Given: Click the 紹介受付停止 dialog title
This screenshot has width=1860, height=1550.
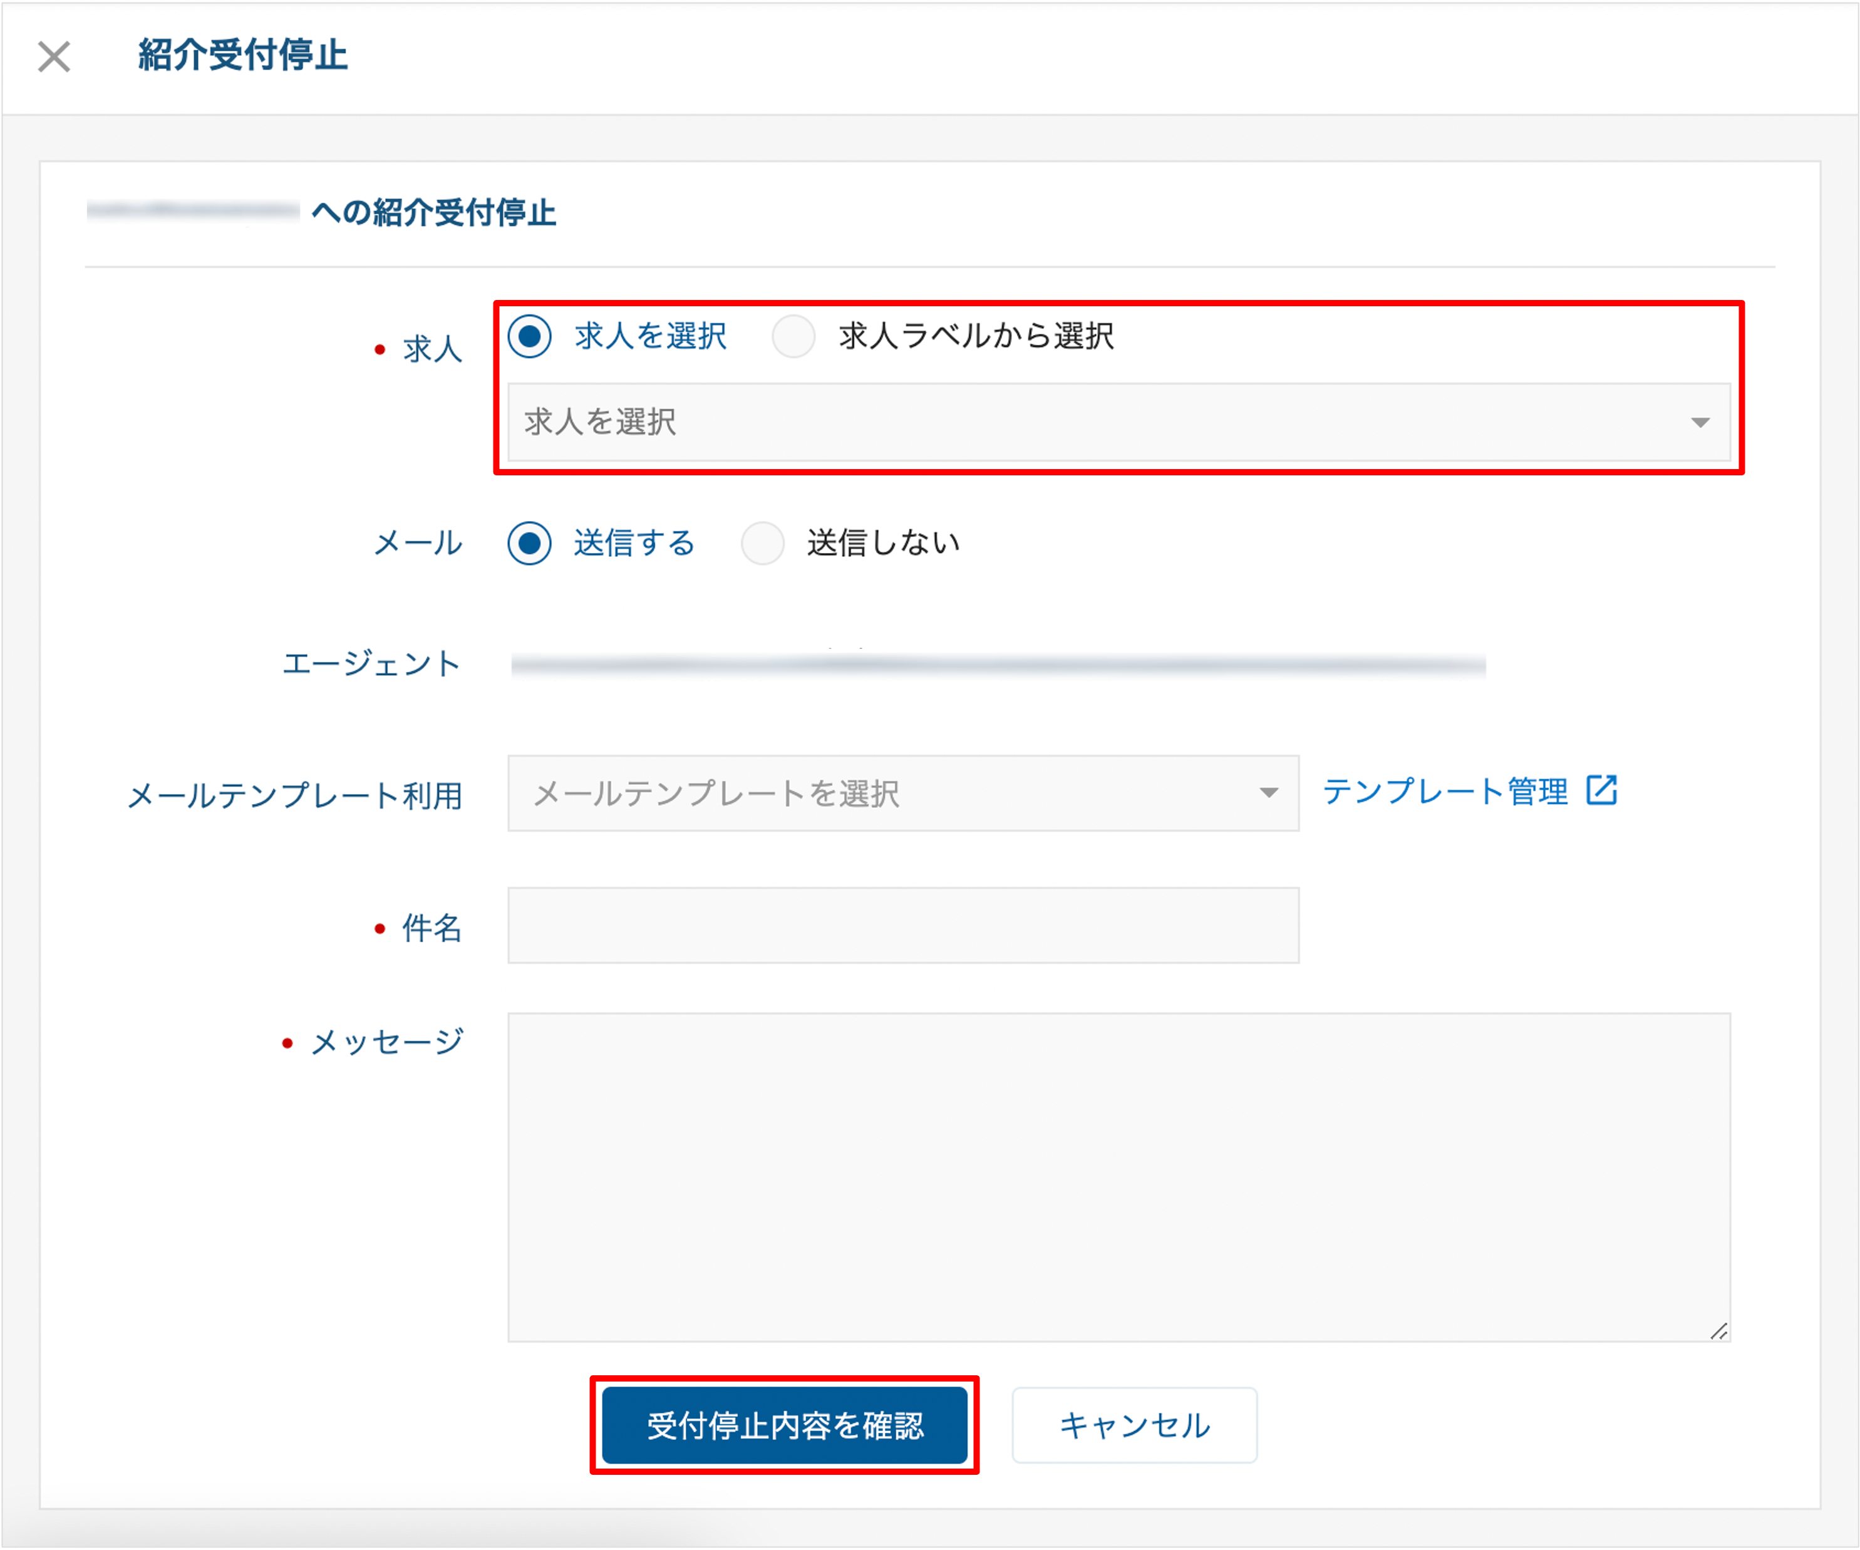Looking at the screenshot, I should coord(243,55).
